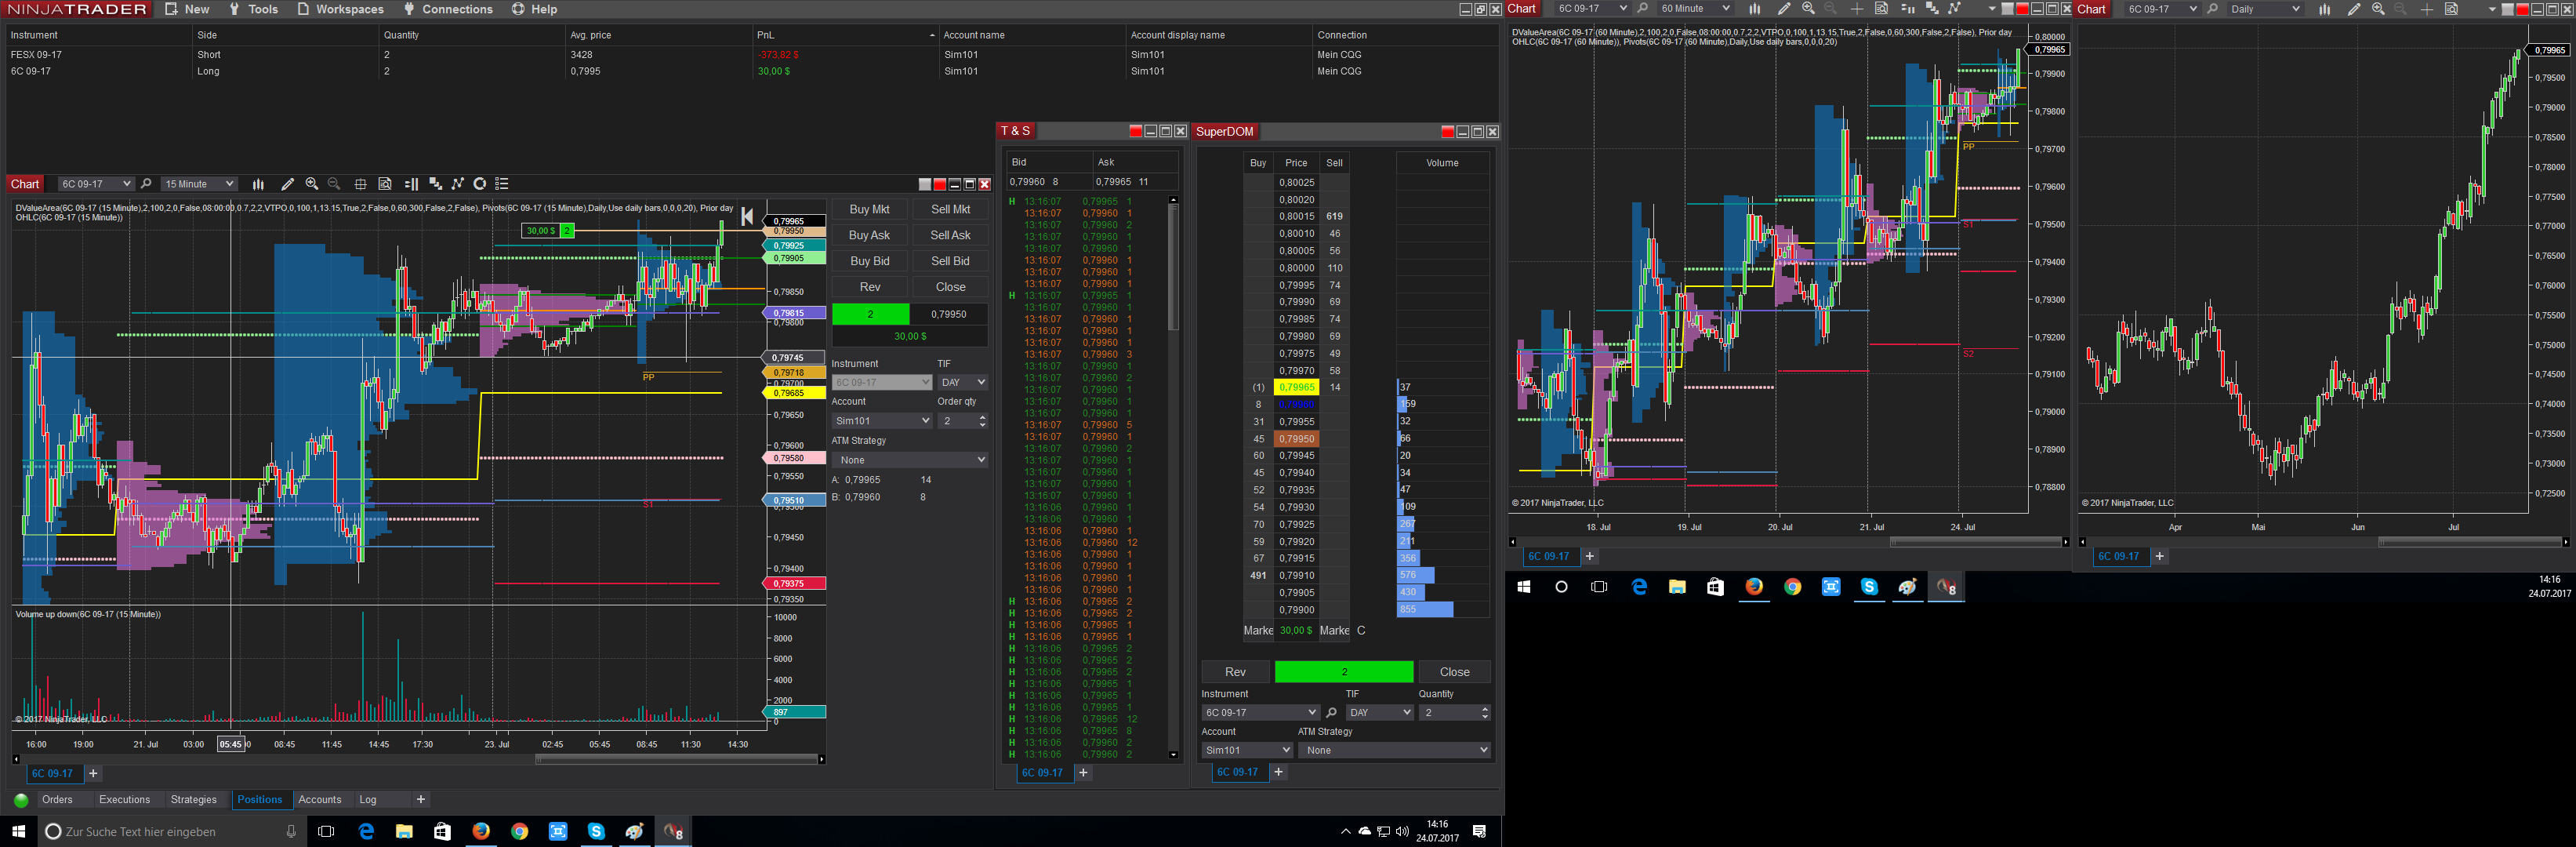Click T&S window red link color square

pos(1135,131)
